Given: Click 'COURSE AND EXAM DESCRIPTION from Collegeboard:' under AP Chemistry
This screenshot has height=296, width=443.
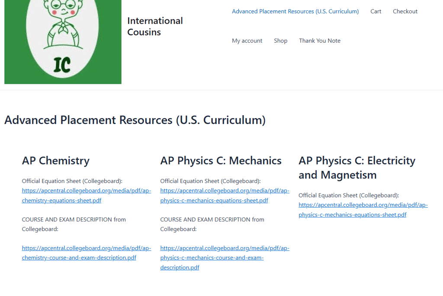Looking at the screenshot, I should (x=74, y=224).
